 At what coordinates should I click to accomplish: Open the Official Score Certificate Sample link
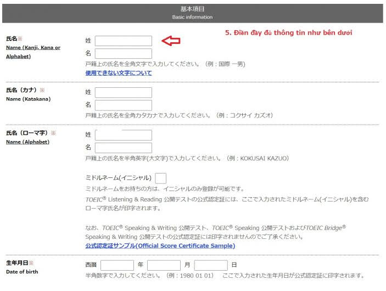(160, 245)
